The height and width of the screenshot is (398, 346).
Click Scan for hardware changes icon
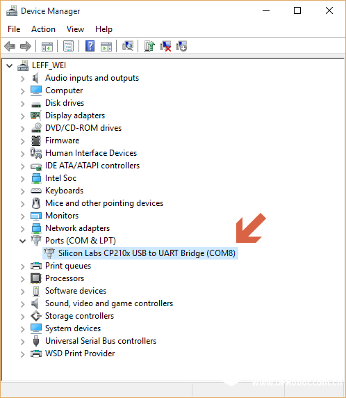(x=128, y=47)
